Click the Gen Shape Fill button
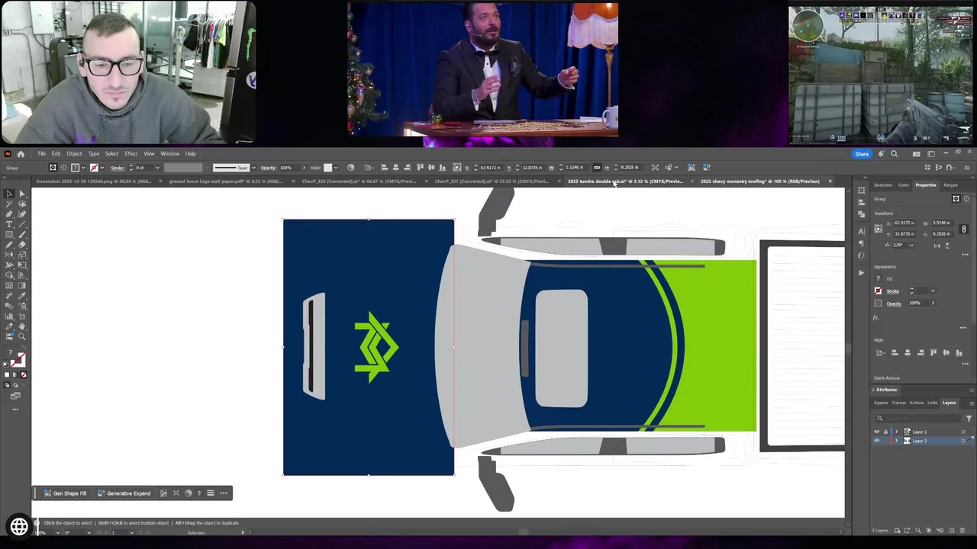Image resolution: width=977 pixels, height=549 pixels. [65, 493]
